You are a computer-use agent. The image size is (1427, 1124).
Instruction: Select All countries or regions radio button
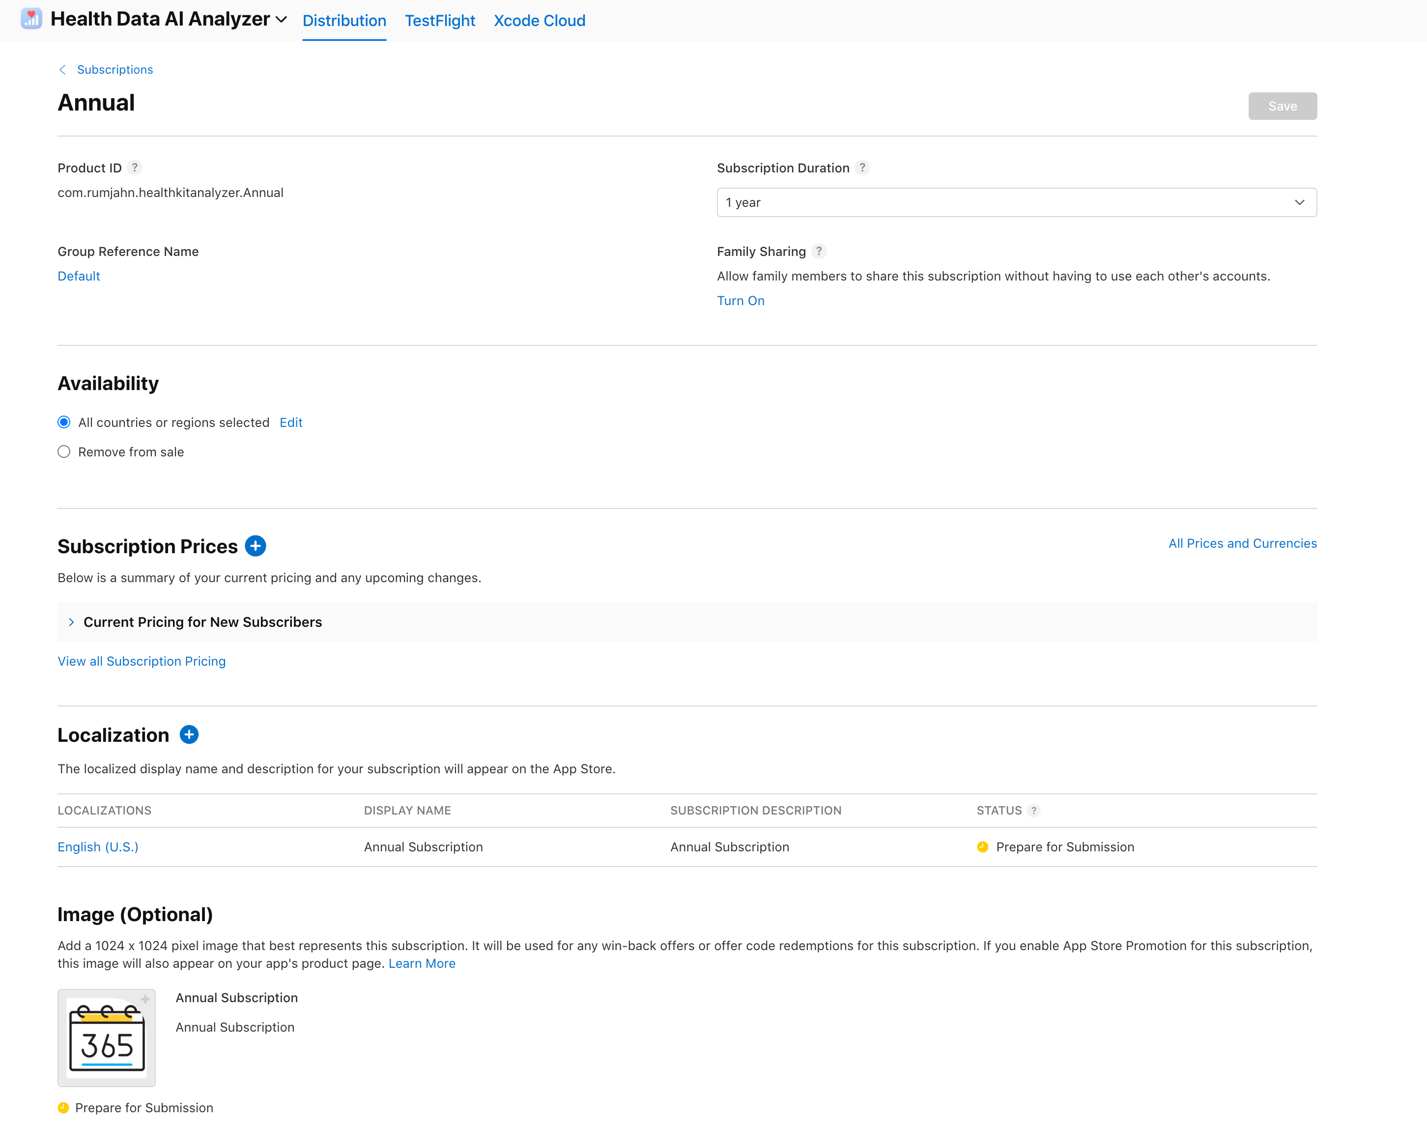(64, 422)
